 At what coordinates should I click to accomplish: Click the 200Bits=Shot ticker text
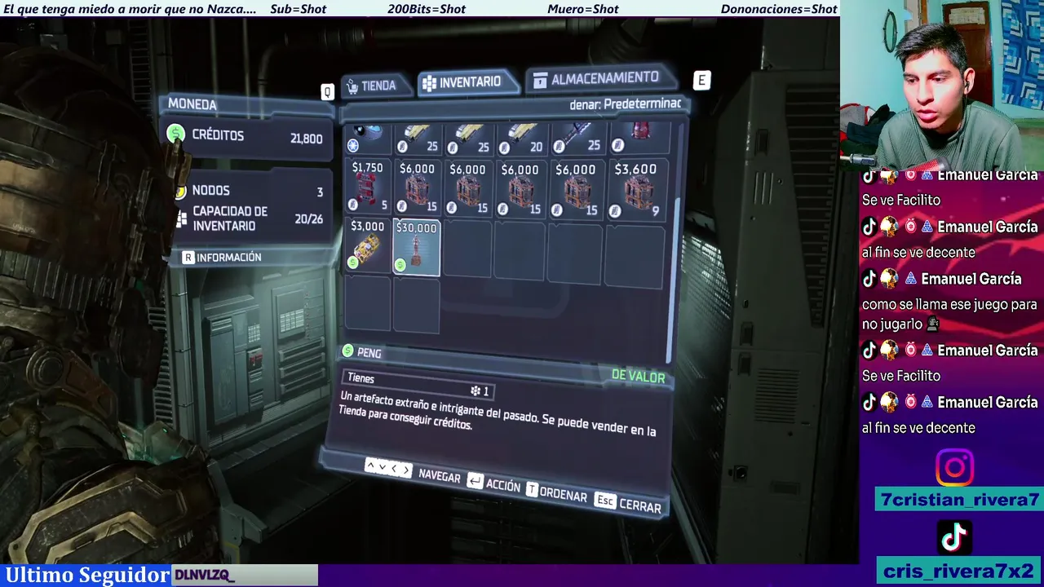click(427, 9)
